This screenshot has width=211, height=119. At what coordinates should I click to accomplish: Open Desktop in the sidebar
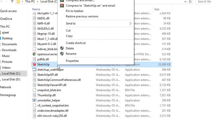point(7,38)
